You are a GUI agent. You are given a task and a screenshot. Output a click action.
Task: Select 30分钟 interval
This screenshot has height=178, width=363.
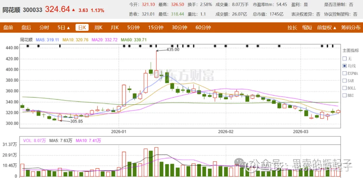point(179,28)
